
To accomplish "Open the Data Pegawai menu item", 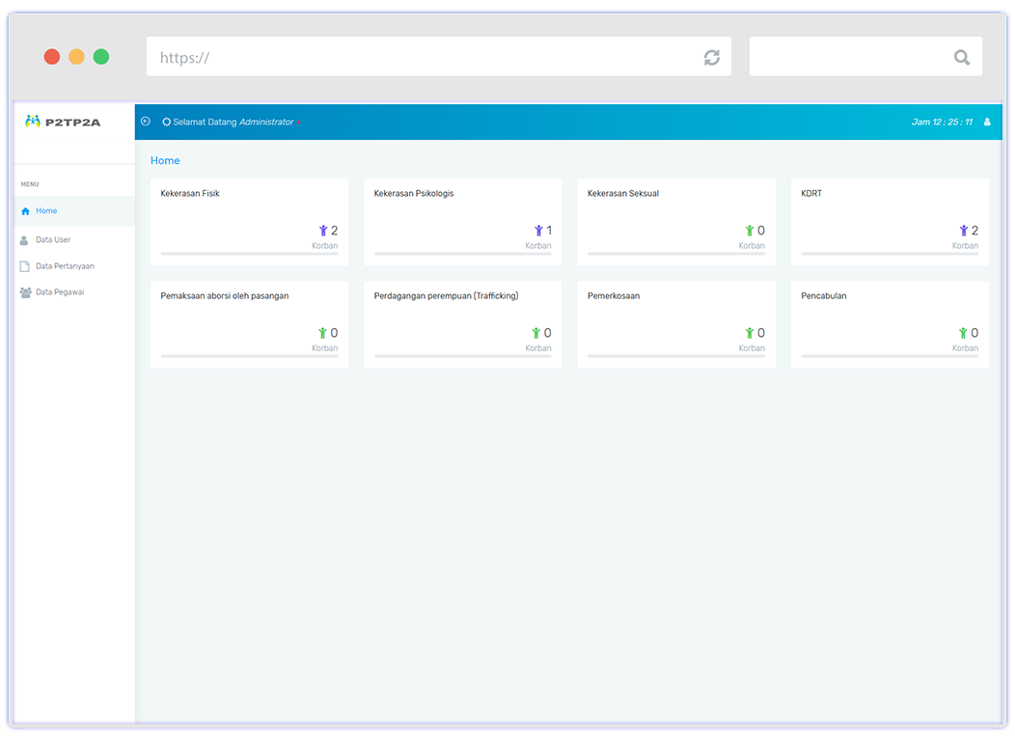I will [x=59, y=292].
